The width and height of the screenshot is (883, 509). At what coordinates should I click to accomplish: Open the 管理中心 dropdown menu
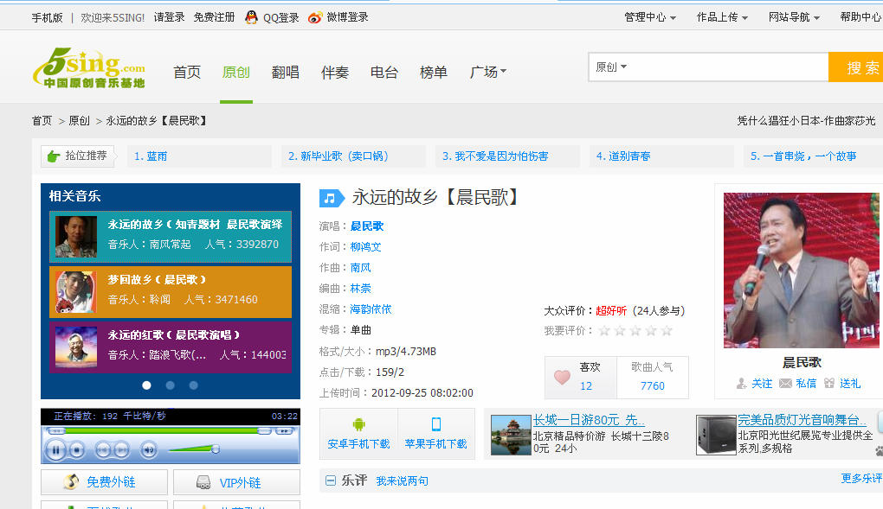(650, 17)
